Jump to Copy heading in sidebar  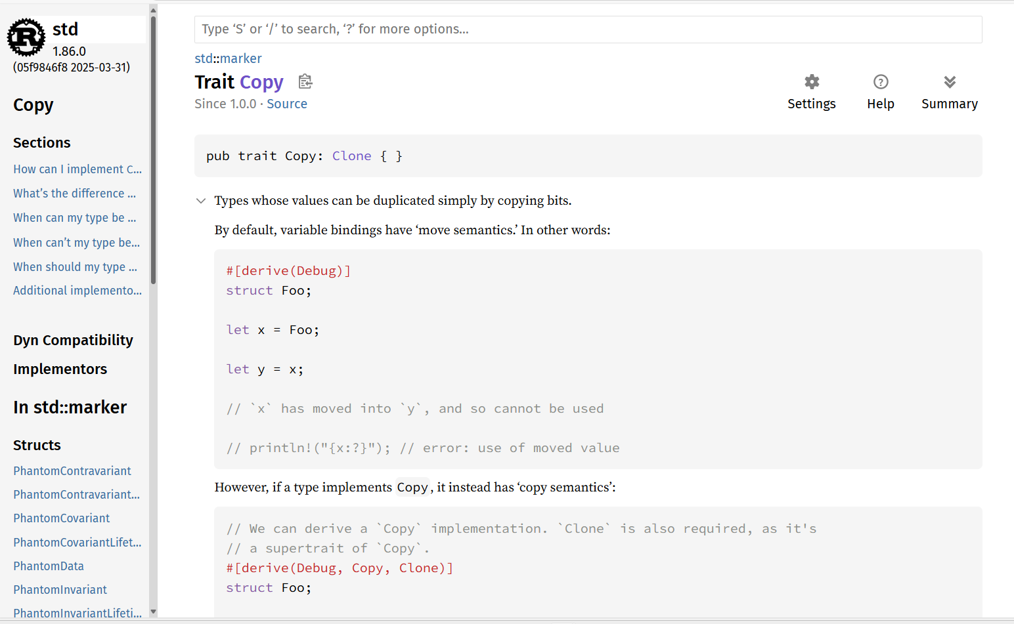coord(33,105)
